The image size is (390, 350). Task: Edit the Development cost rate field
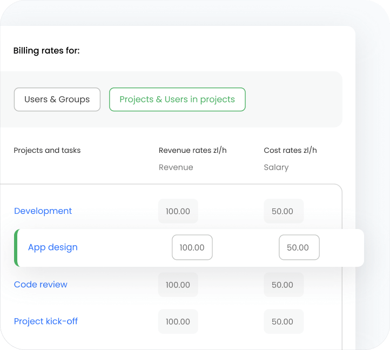(x=283, y=211)
